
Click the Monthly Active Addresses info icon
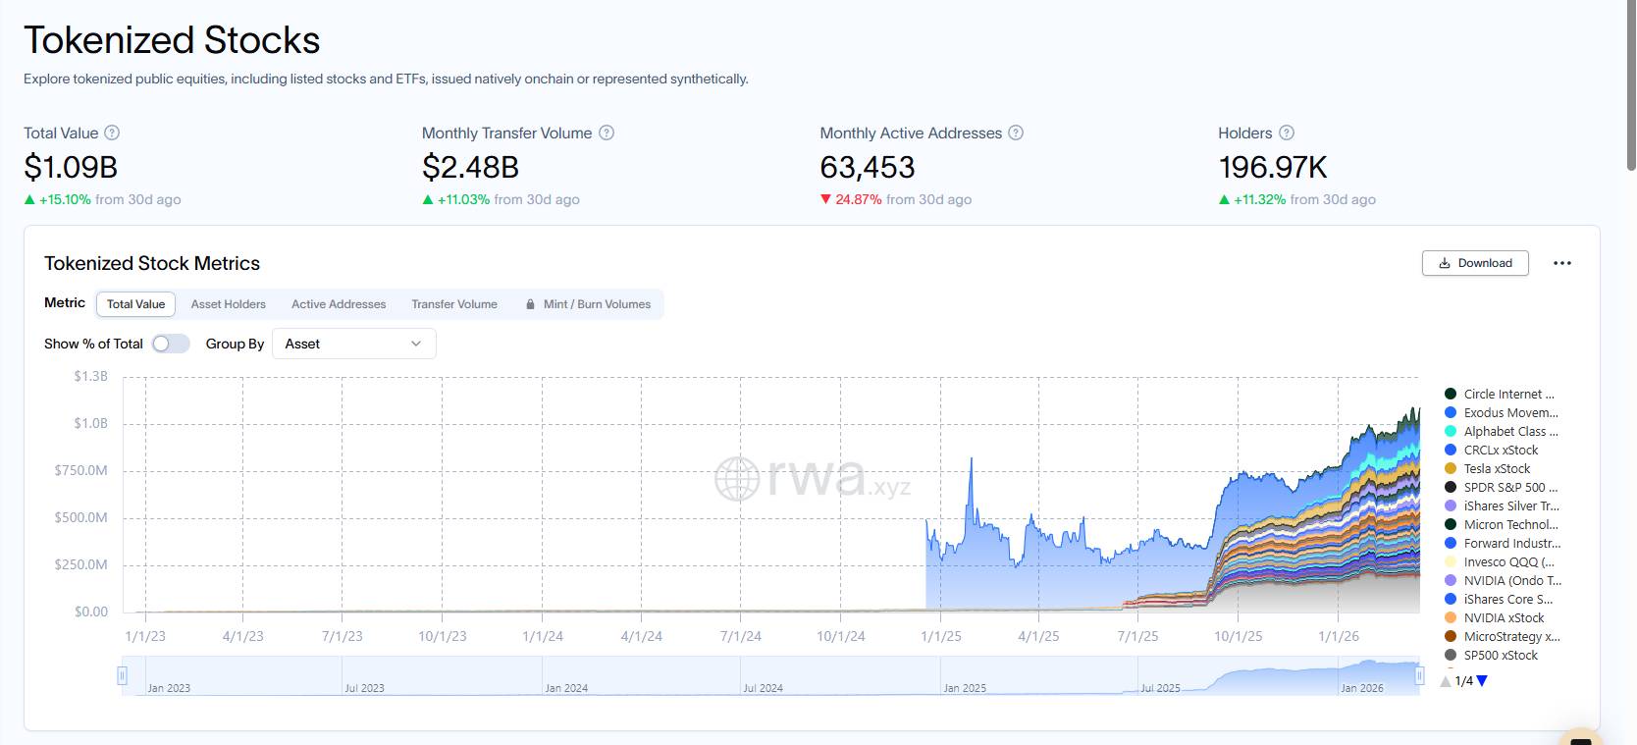point(1016,133)
